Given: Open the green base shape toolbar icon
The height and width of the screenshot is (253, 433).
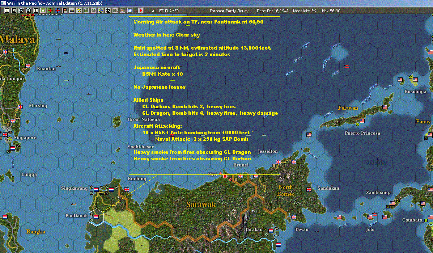Looking at the screenshot, I should [86, 10].
